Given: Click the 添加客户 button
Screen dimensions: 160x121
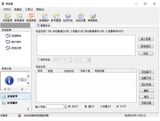Looking at the screenshot, I should 146,72.
